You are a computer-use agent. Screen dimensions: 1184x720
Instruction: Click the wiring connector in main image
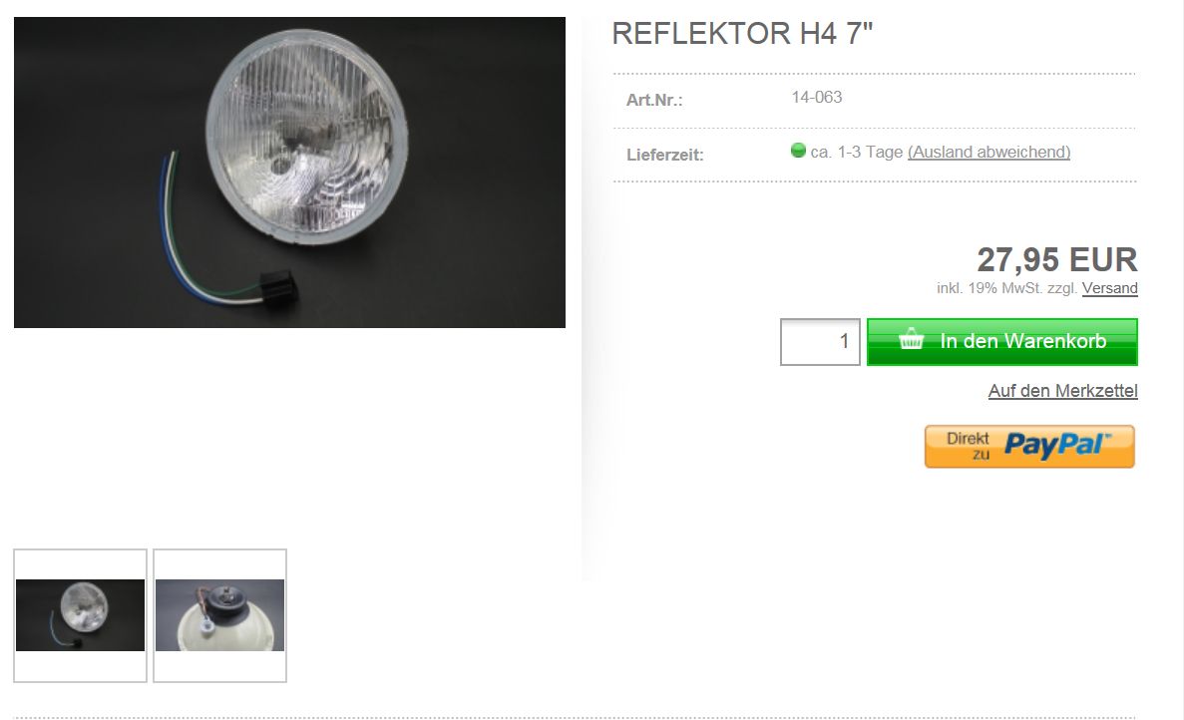point(278,286)
